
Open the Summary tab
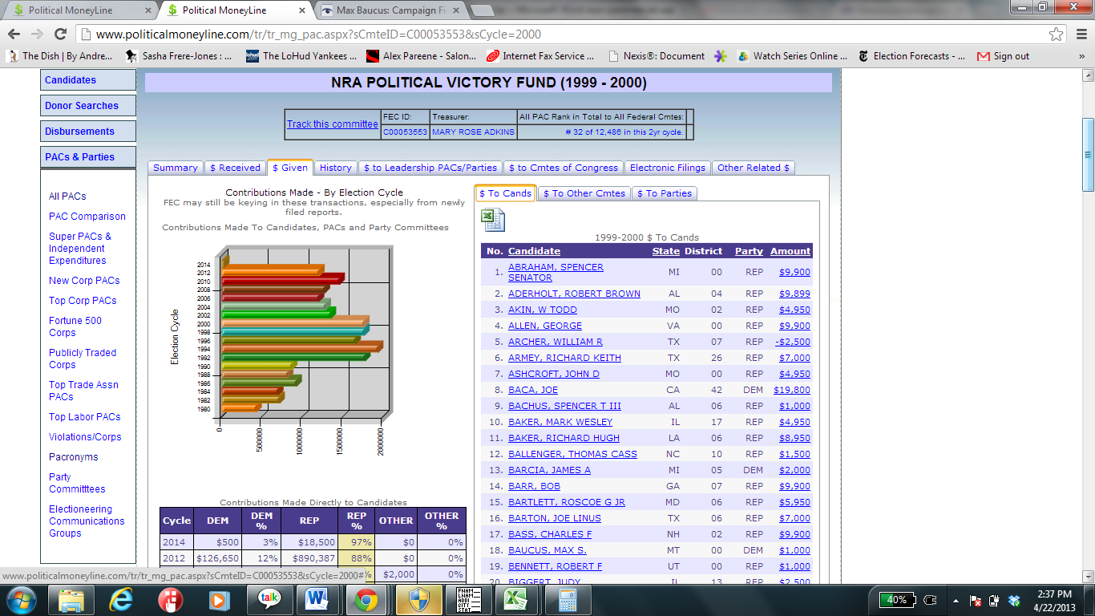coord(176,168)
